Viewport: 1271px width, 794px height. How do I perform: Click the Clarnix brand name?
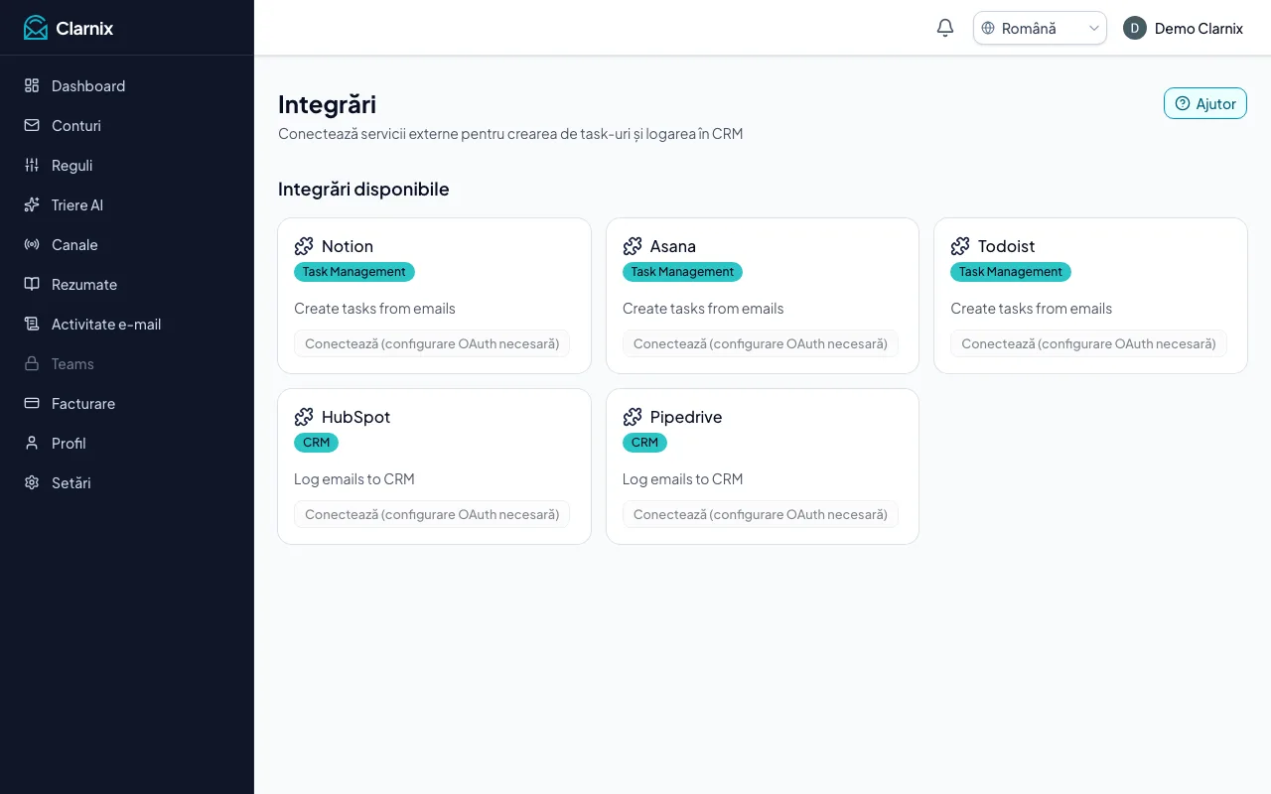(84, 28)
